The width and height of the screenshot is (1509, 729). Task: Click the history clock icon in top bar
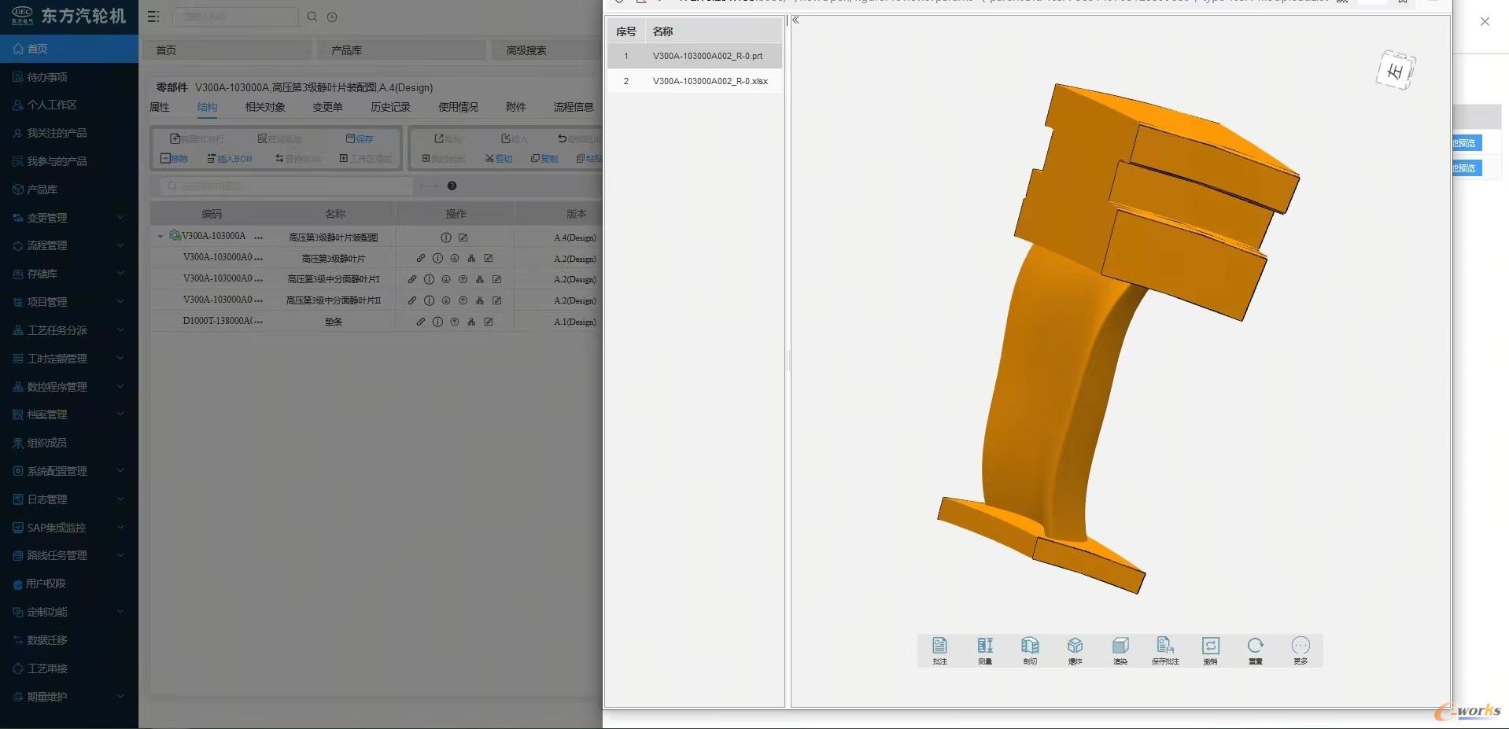[332, 17]
